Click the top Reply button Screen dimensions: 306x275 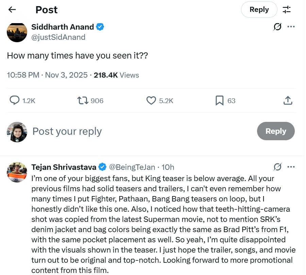(x=259, y=10)
